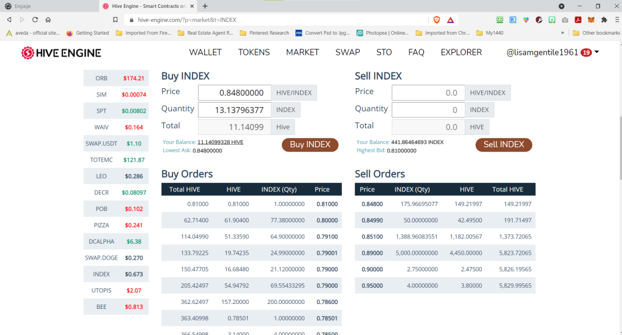Image resolution: width=622 pixels, height=335 pixels.
Task: Open the browser hamburger menu
Action: click(617, 19)
